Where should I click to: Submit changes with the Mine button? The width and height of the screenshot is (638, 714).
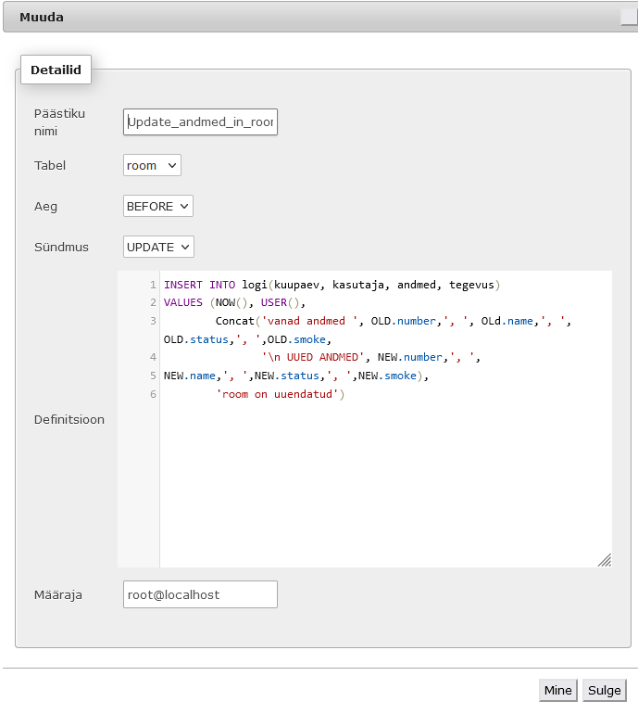pos(558,690)
